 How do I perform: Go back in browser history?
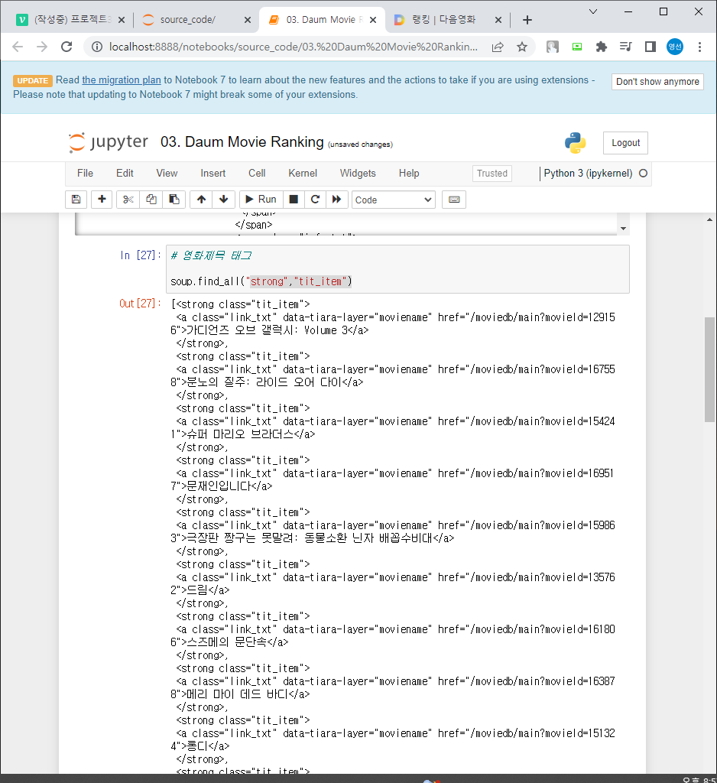18,47
